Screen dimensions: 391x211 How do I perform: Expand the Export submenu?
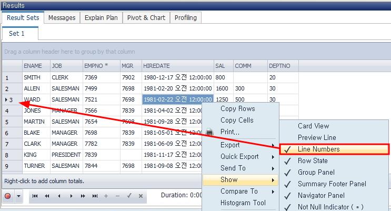230,145
